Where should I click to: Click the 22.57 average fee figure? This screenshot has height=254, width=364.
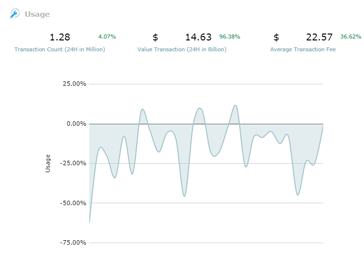[320, 37]
